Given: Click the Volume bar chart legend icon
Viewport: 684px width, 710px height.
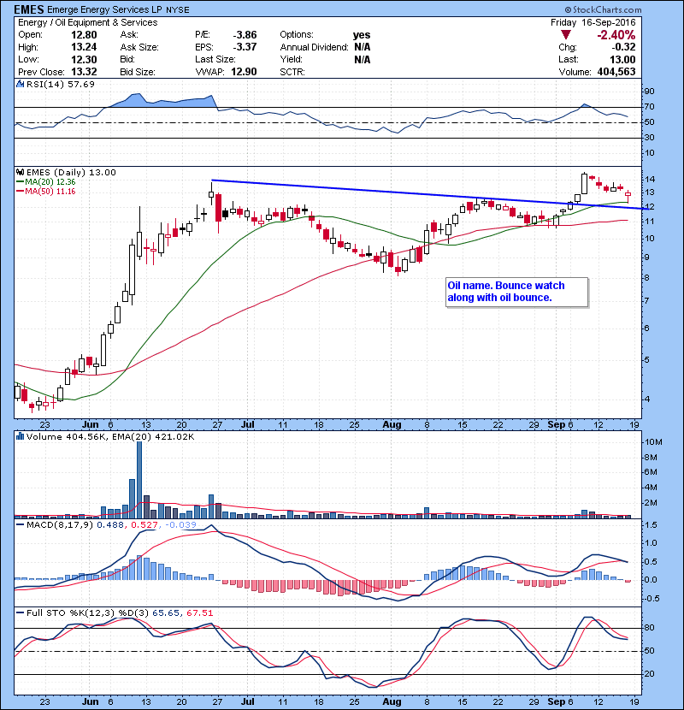Looking at the screenshot, I should tap(20, 436).
